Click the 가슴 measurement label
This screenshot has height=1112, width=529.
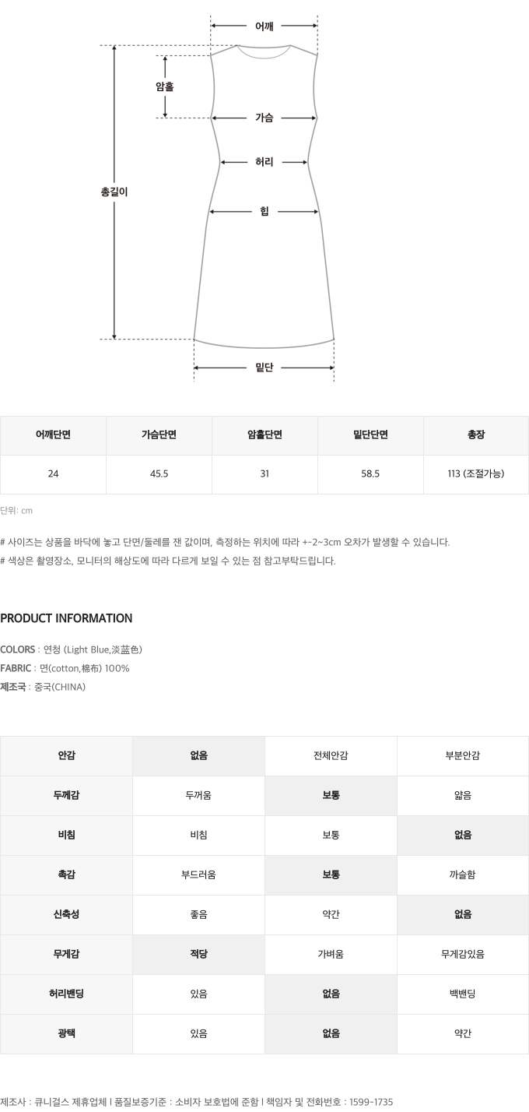(264, 118)
